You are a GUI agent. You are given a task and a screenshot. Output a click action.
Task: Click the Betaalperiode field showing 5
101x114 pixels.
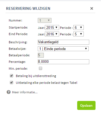pyautogui.click(x=41, y=55)
